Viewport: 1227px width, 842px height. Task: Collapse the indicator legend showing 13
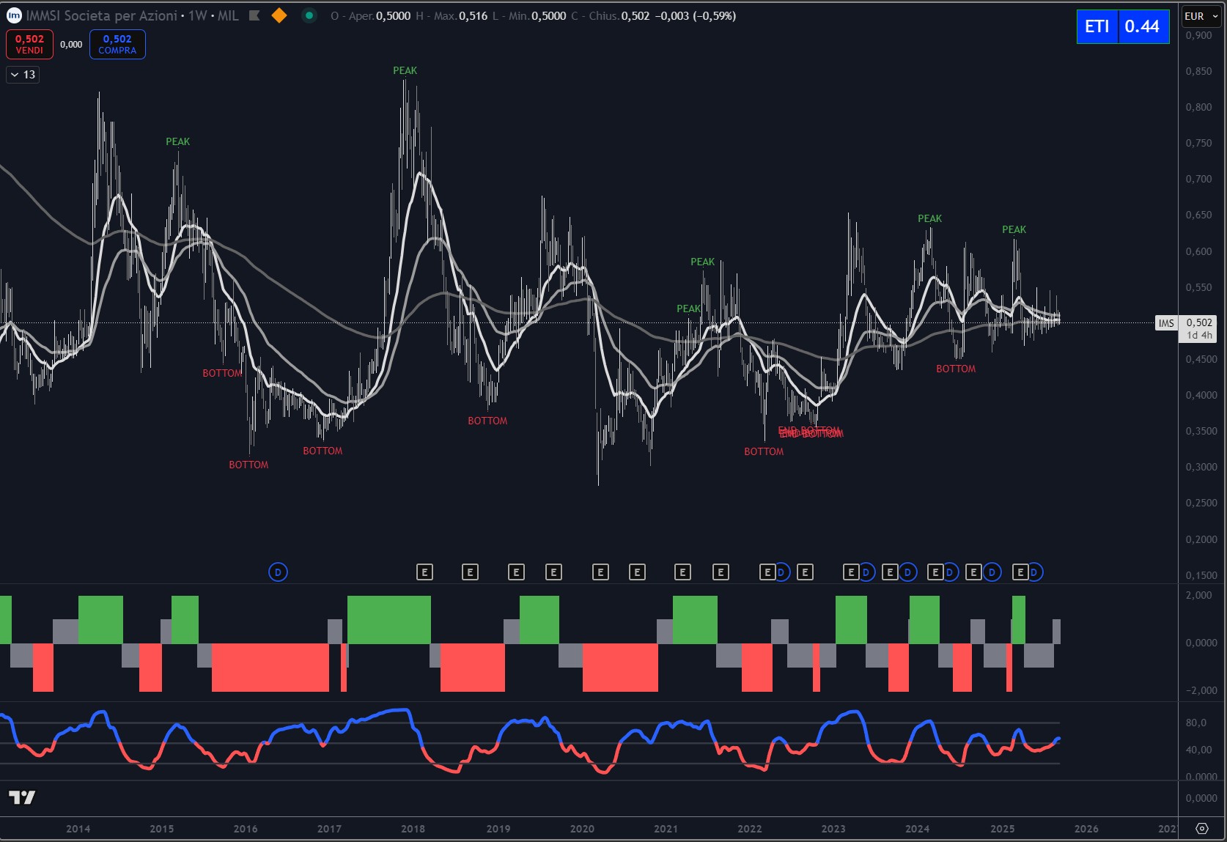click(22, 75)
